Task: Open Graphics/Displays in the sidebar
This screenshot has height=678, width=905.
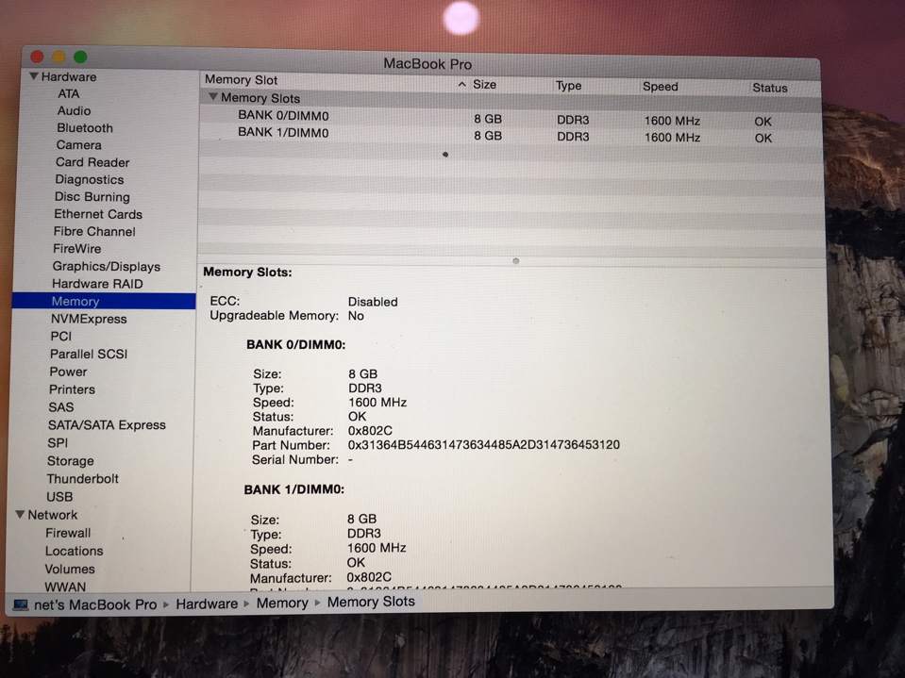Action: 106,267
